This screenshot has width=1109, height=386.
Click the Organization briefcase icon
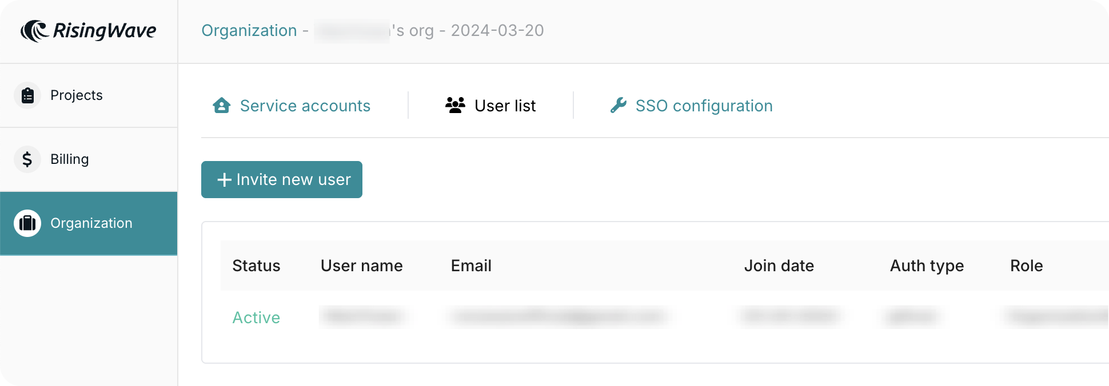tap(27, 223)
